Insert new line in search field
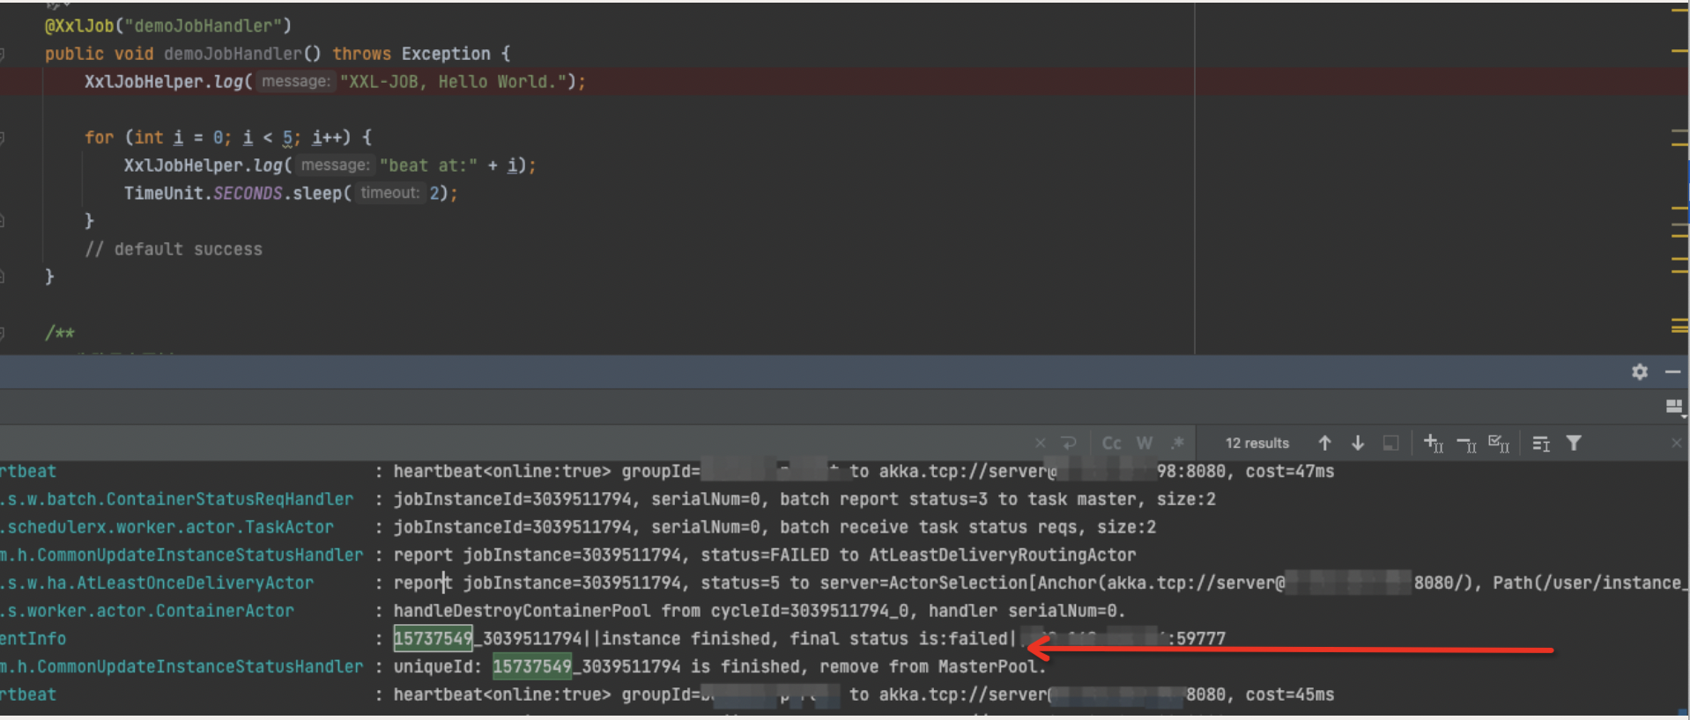This screenshot has width=1690, height=720. click(1069, 444)
